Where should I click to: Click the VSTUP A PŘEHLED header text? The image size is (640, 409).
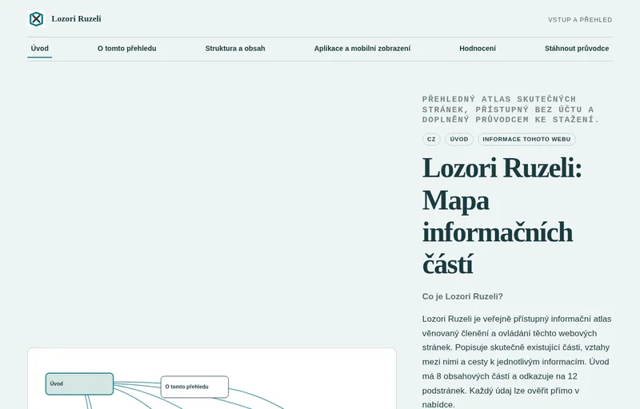(x=580, y=19)
